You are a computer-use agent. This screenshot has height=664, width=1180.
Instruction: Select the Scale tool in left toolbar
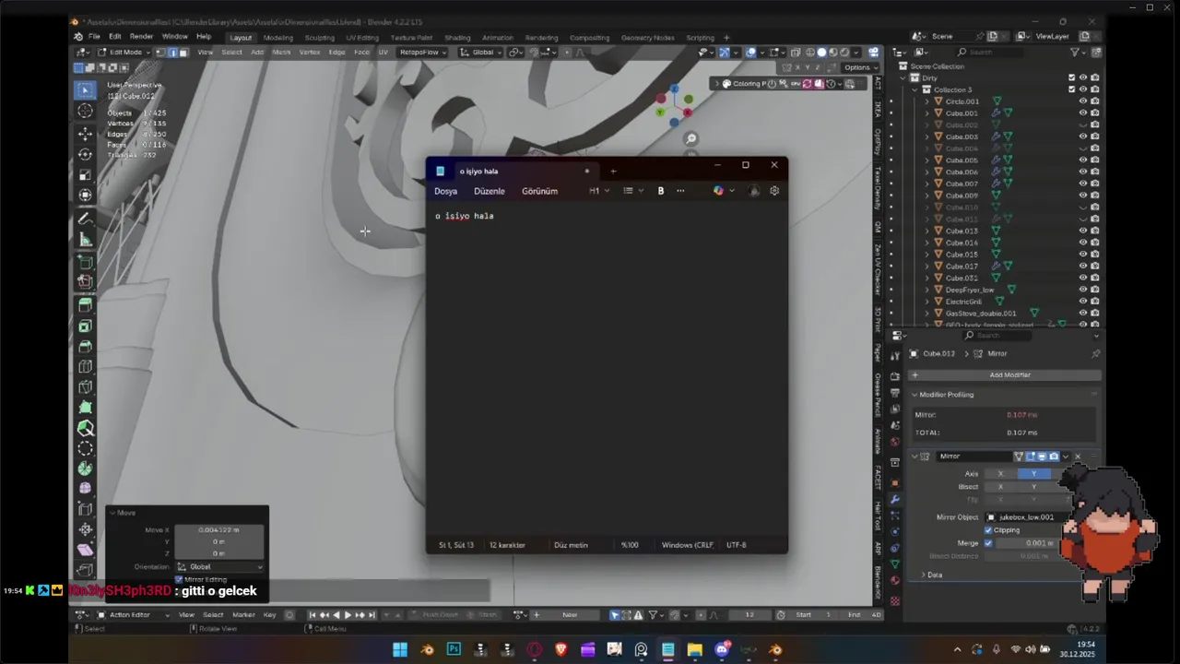(x=85, y=174)
